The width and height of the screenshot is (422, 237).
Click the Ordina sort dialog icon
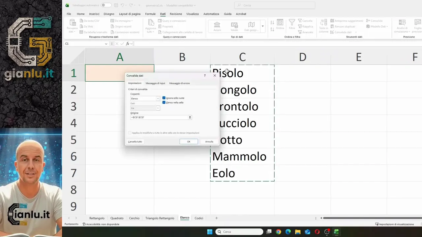tap(280, 25)
